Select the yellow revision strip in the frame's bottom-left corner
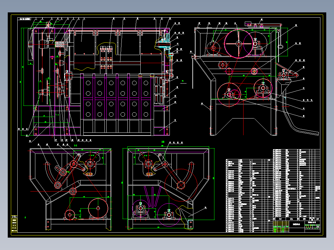Image resolution: width=334 pixels, height=250 pixels. pyautogui.click(x=14, y=224)
